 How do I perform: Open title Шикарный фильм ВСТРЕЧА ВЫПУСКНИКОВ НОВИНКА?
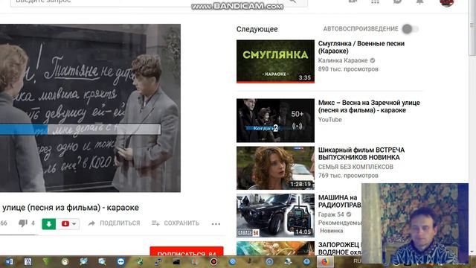tap(361, 153)
